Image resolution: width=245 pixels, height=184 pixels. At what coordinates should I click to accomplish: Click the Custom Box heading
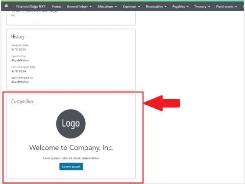(x=22, y=101)
